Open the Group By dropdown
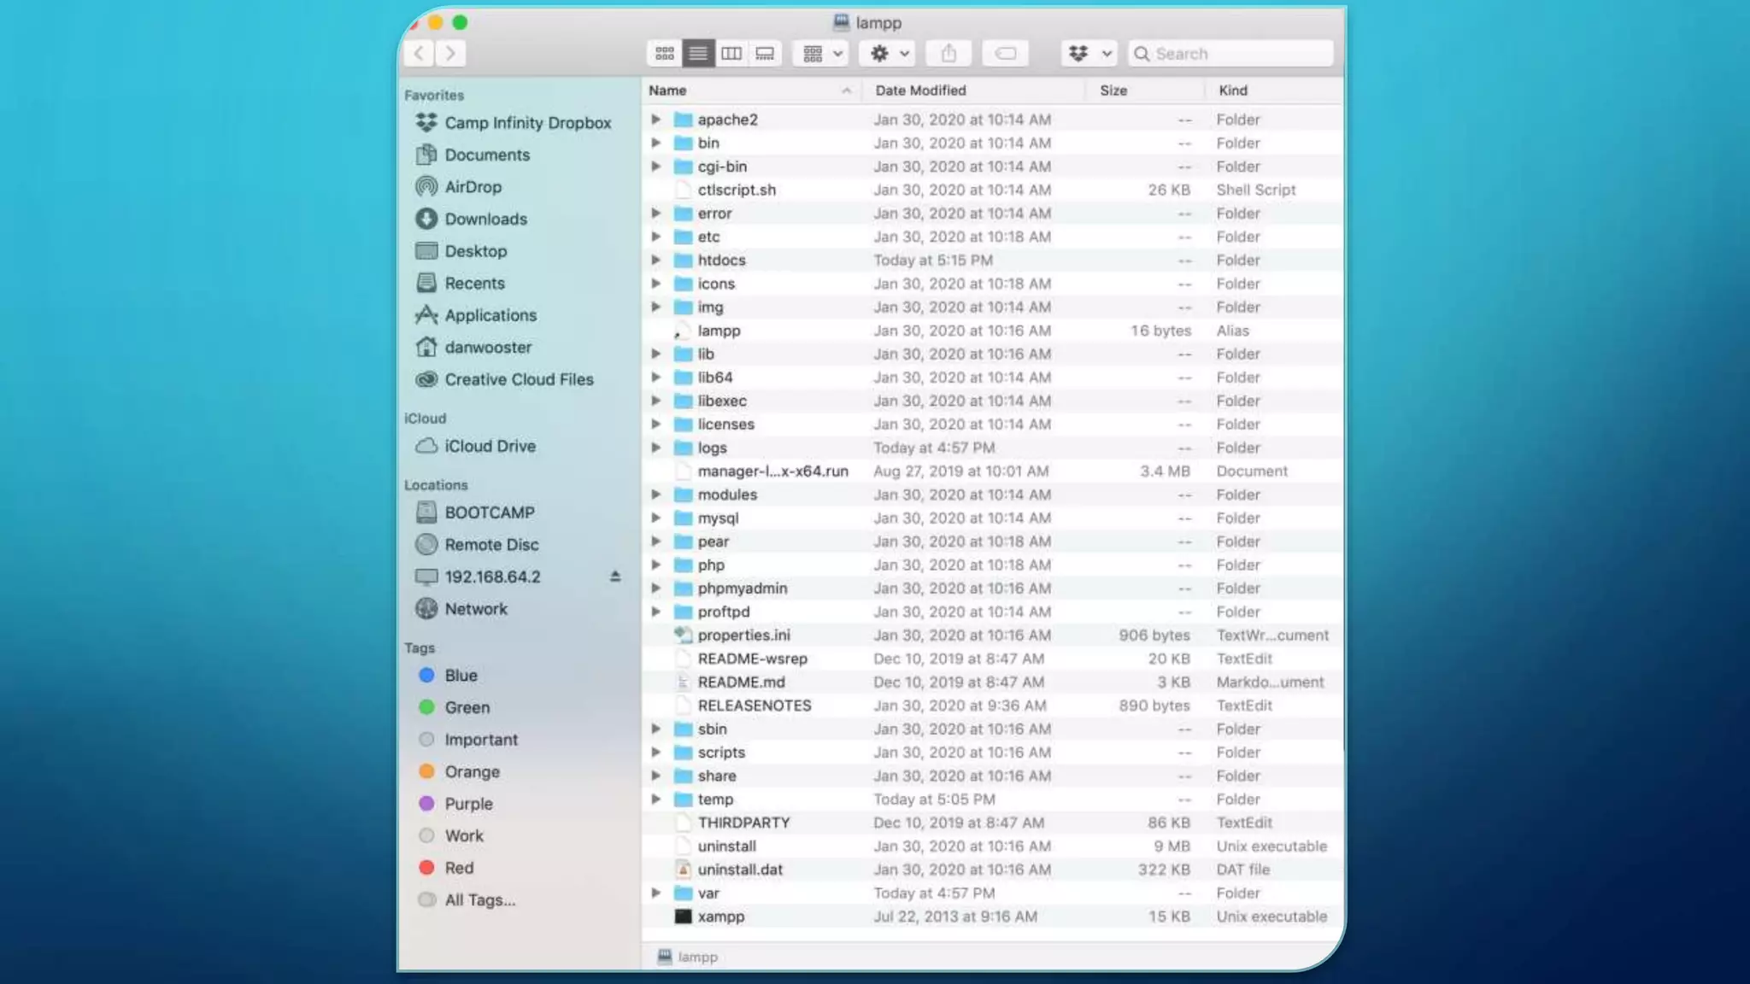Viewport: 1750px width, 984px height. [x=821, y=54]
